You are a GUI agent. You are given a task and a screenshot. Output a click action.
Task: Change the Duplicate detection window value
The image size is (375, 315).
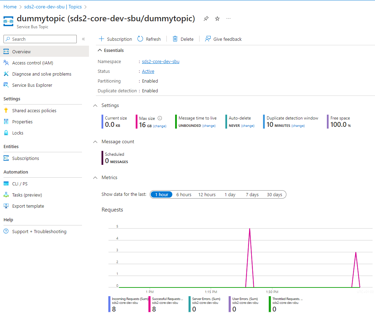point(298,126)
